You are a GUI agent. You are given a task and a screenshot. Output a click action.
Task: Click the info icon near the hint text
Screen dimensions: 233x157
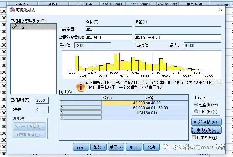click(x=80, y=87)
